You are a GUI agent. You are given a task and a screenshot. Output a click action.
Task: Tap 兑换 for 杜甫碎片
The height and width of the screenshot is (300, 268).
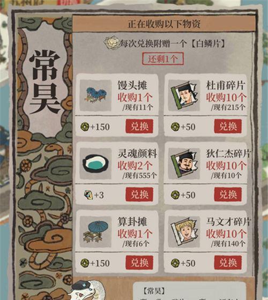[x=228, y=126]
